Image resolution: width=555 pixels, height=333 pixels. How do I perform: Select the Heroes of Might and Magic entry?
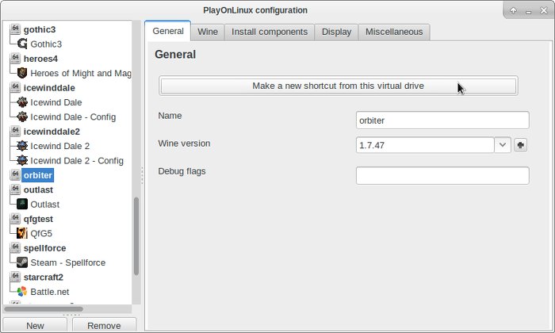coord(80,73)
